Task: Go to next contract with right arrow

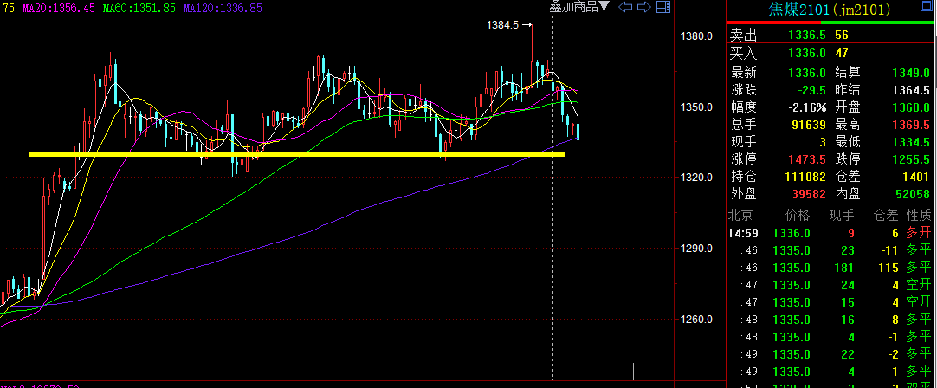Action: (644, 7)
